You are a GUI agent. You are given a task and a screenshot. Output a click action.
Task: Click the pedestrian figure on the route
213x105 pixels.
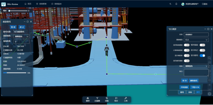[x=107, y=50]
